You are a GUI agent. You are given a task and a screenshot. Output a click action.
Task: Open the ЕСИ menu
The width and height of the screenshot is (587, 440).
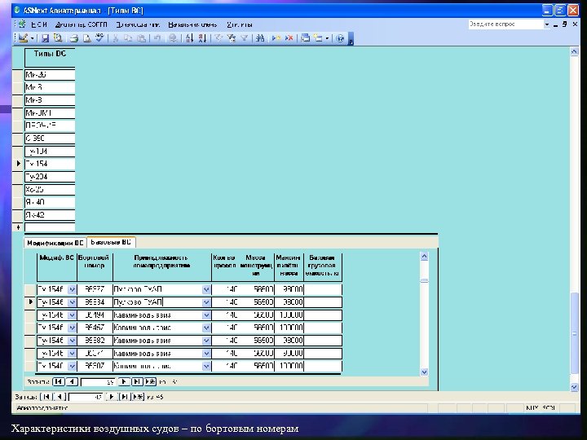pos(39,24)
